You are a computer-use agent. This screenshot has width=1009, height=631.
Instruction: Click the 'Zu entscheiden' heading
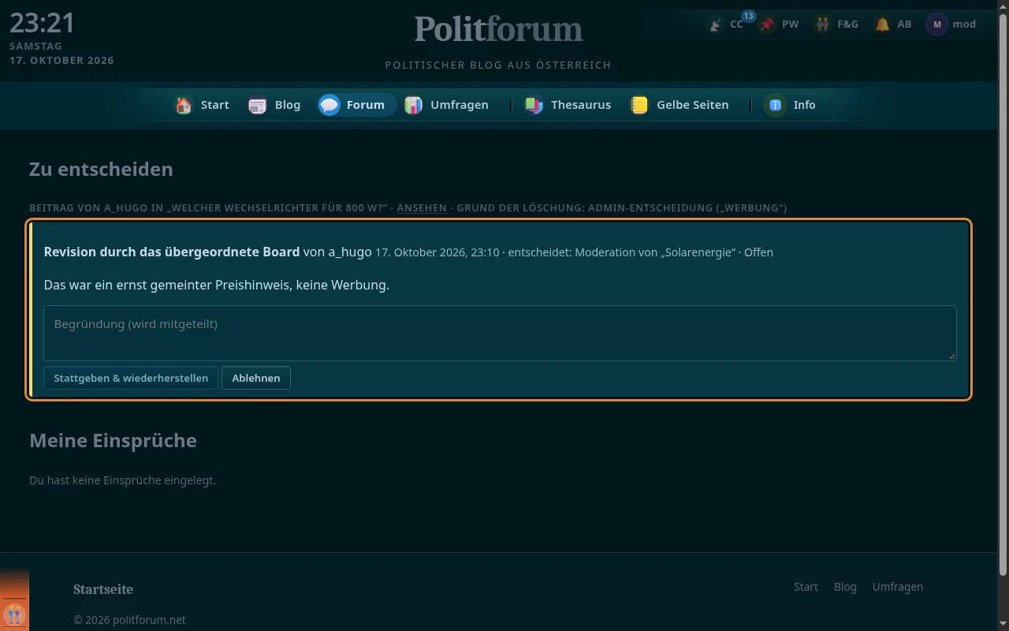[101, 170]
